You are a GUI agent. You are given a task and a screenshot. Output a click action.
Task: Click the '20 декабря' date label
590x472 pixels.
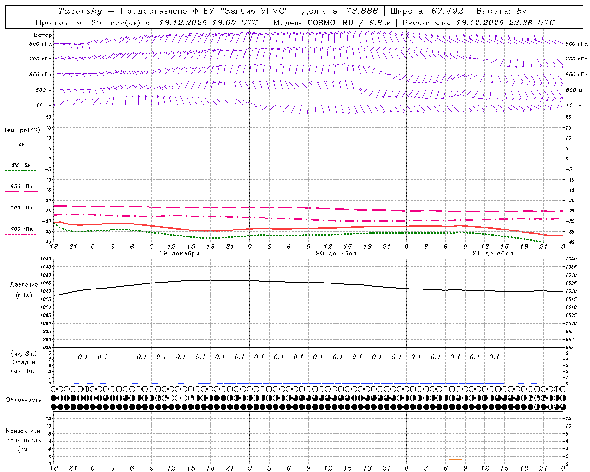[336, 254]
